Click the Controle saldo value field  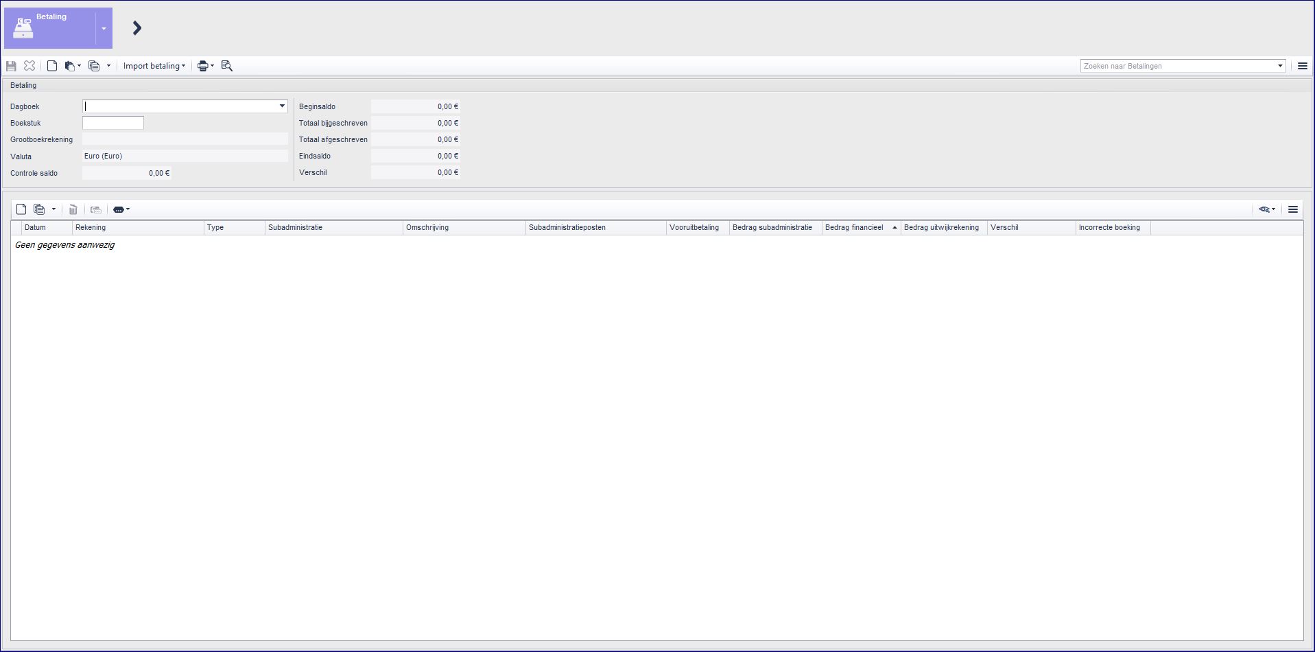click(127, 173)
